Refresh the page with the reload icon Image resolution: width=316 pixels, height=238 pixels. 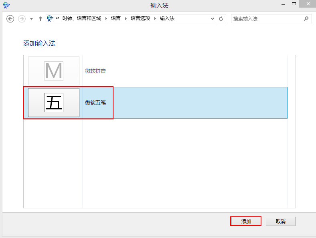click(221, 19)
